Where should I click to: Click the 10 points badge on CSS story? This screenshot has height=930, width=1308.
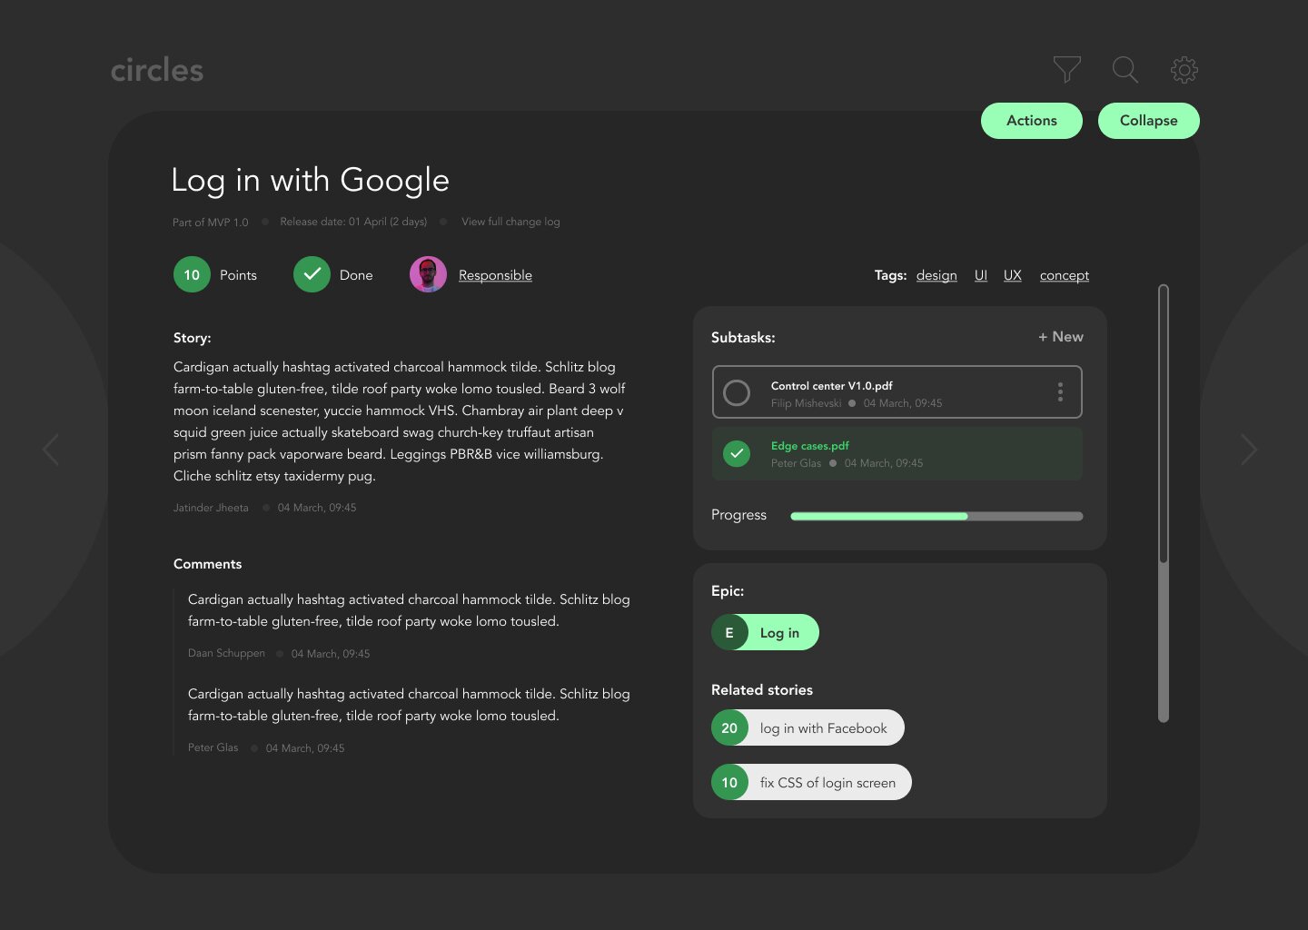point(729,782)
